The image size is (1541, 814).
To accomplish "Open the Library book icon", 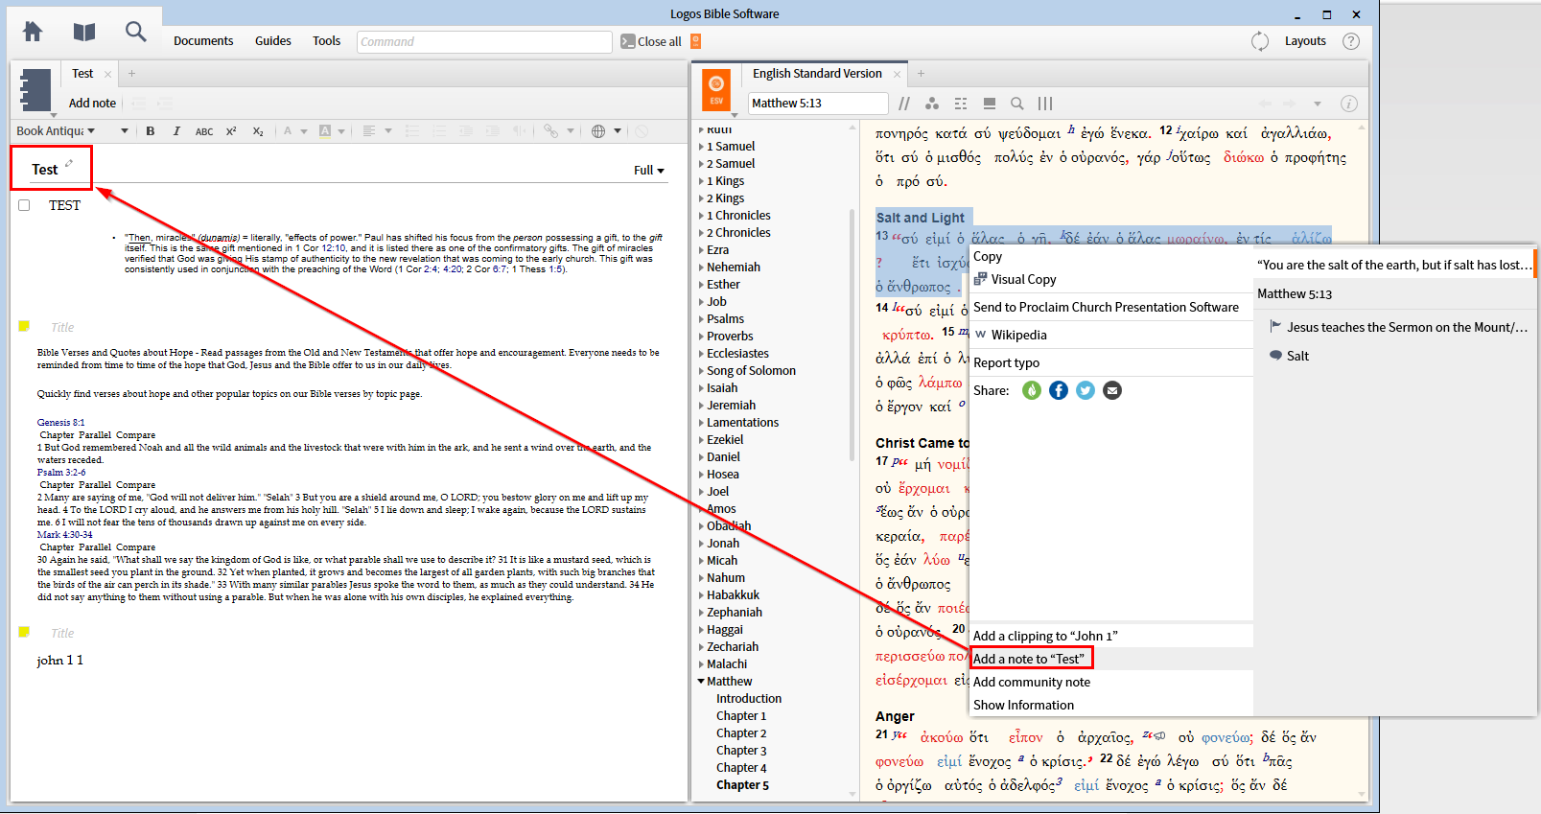I will tap(84, 33).
